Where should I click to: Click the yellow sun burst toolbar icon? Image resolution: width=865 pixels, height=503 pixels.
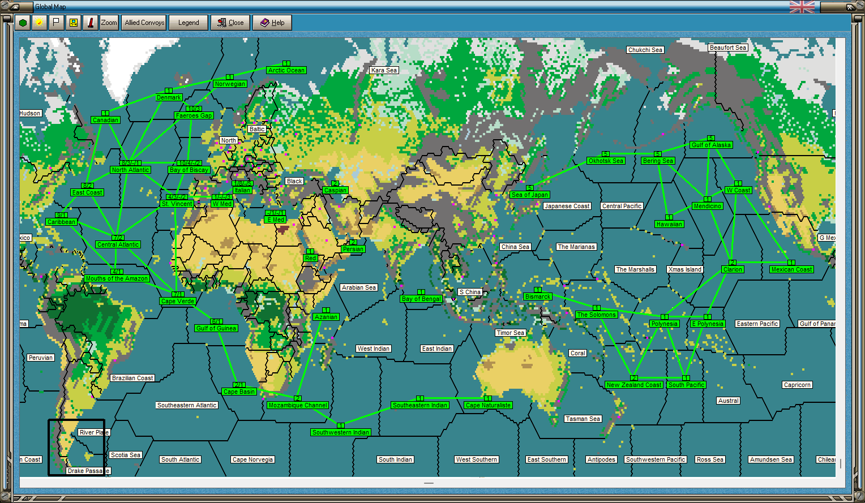pyautogui.click(x=39, y=23)
